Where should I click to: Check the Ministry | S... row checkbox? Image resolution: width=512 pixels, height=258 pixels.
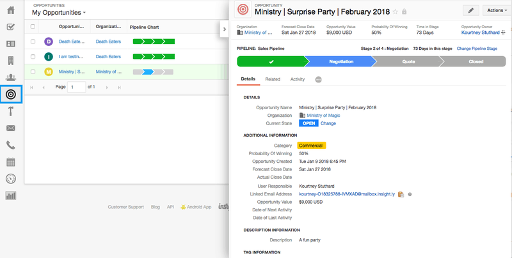[33, 72]
